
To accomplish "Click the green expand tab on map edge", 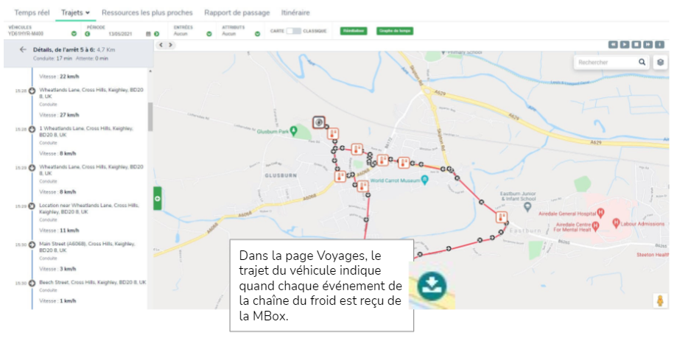I will click(158, 199).
